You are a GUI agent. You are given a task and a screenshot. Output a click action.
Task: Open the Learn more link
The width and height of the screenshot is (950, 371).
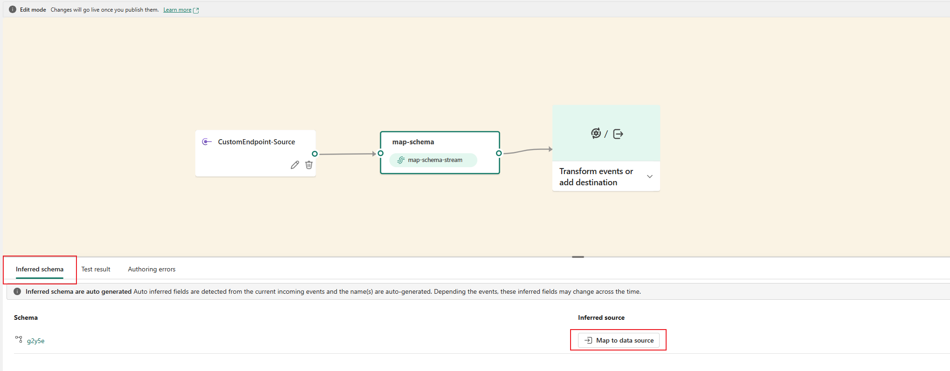177,10
